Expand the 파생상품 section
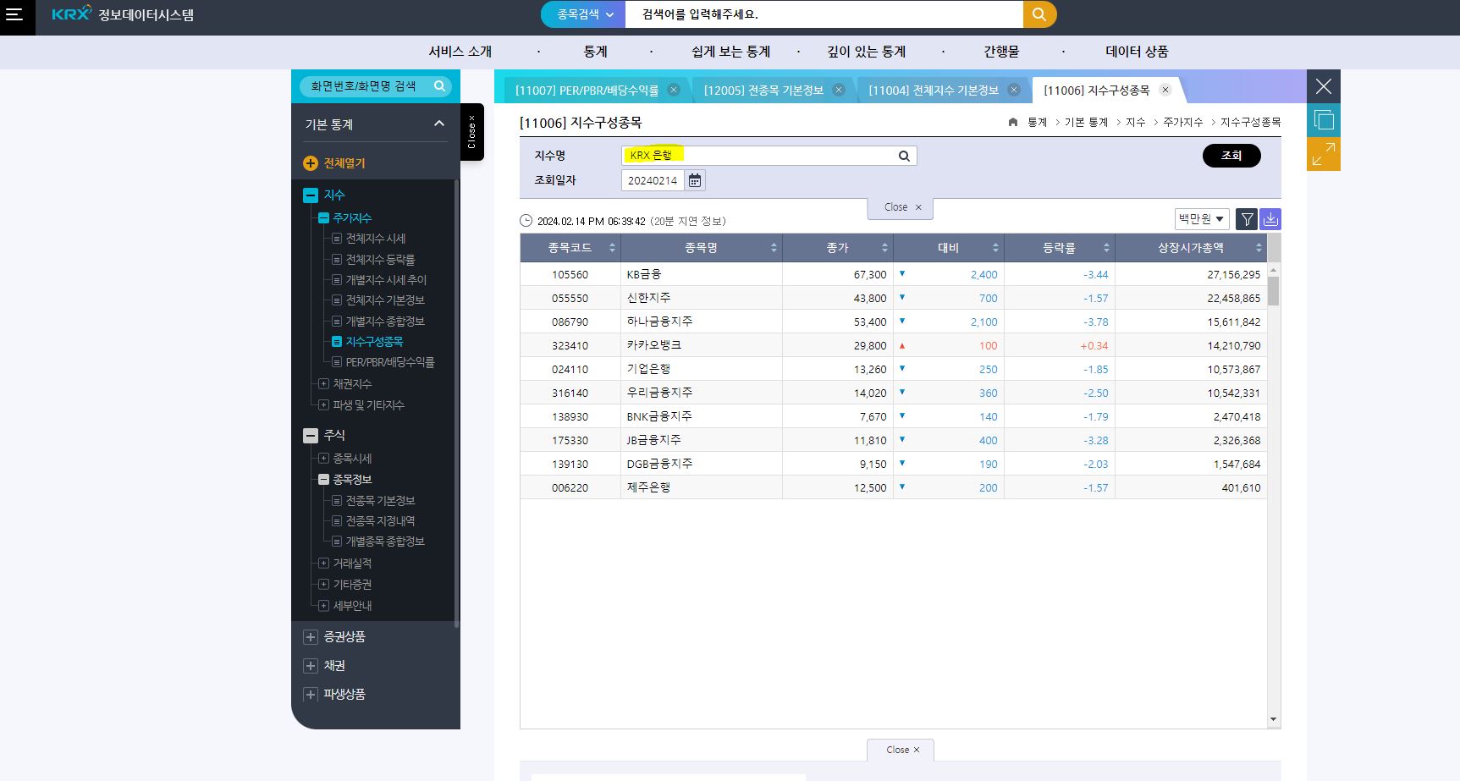 click(x=311, y=695)
